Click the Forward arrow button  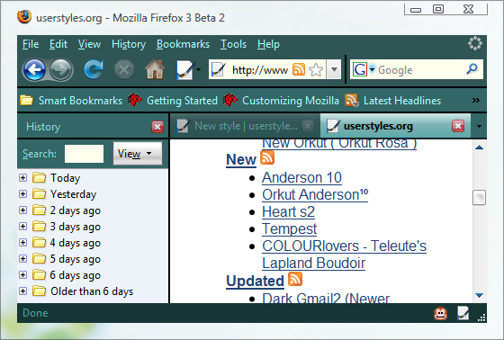61,70
